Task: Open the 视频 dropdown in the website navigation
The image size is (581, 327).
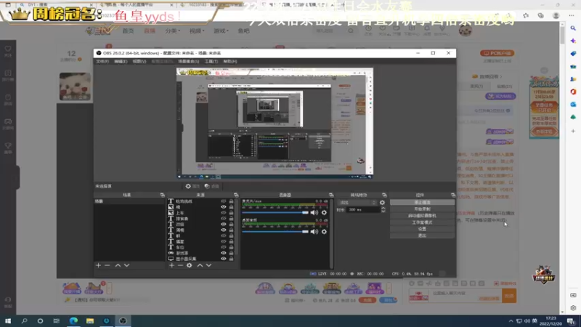Action: coord(197,31)
